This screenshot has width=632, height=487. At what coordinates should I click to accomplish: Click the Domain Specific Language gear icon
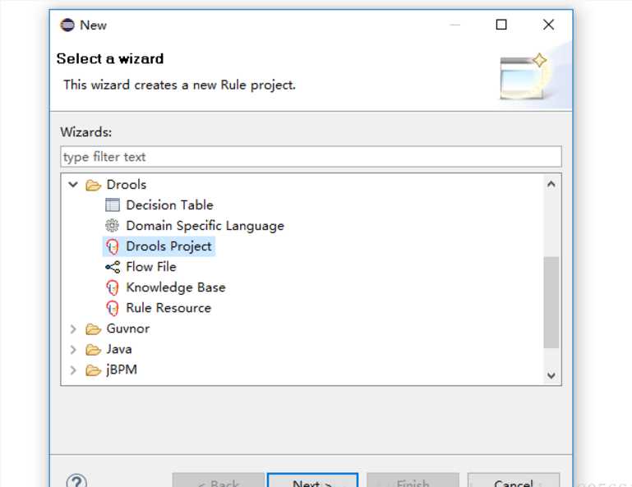[113, 226]
